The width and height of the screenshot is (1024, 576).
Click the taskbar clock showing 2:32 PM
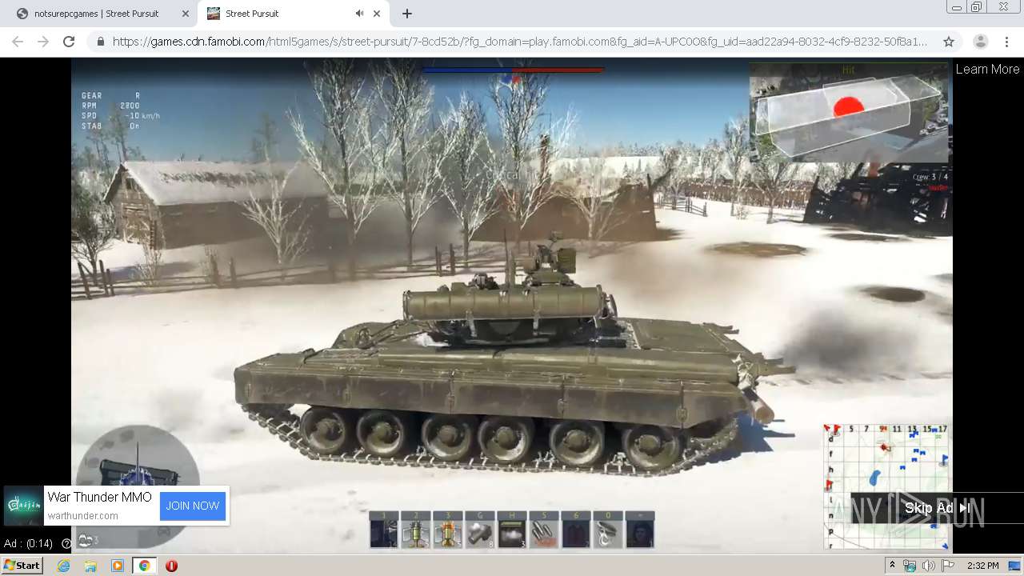click(x=982, y=566)
